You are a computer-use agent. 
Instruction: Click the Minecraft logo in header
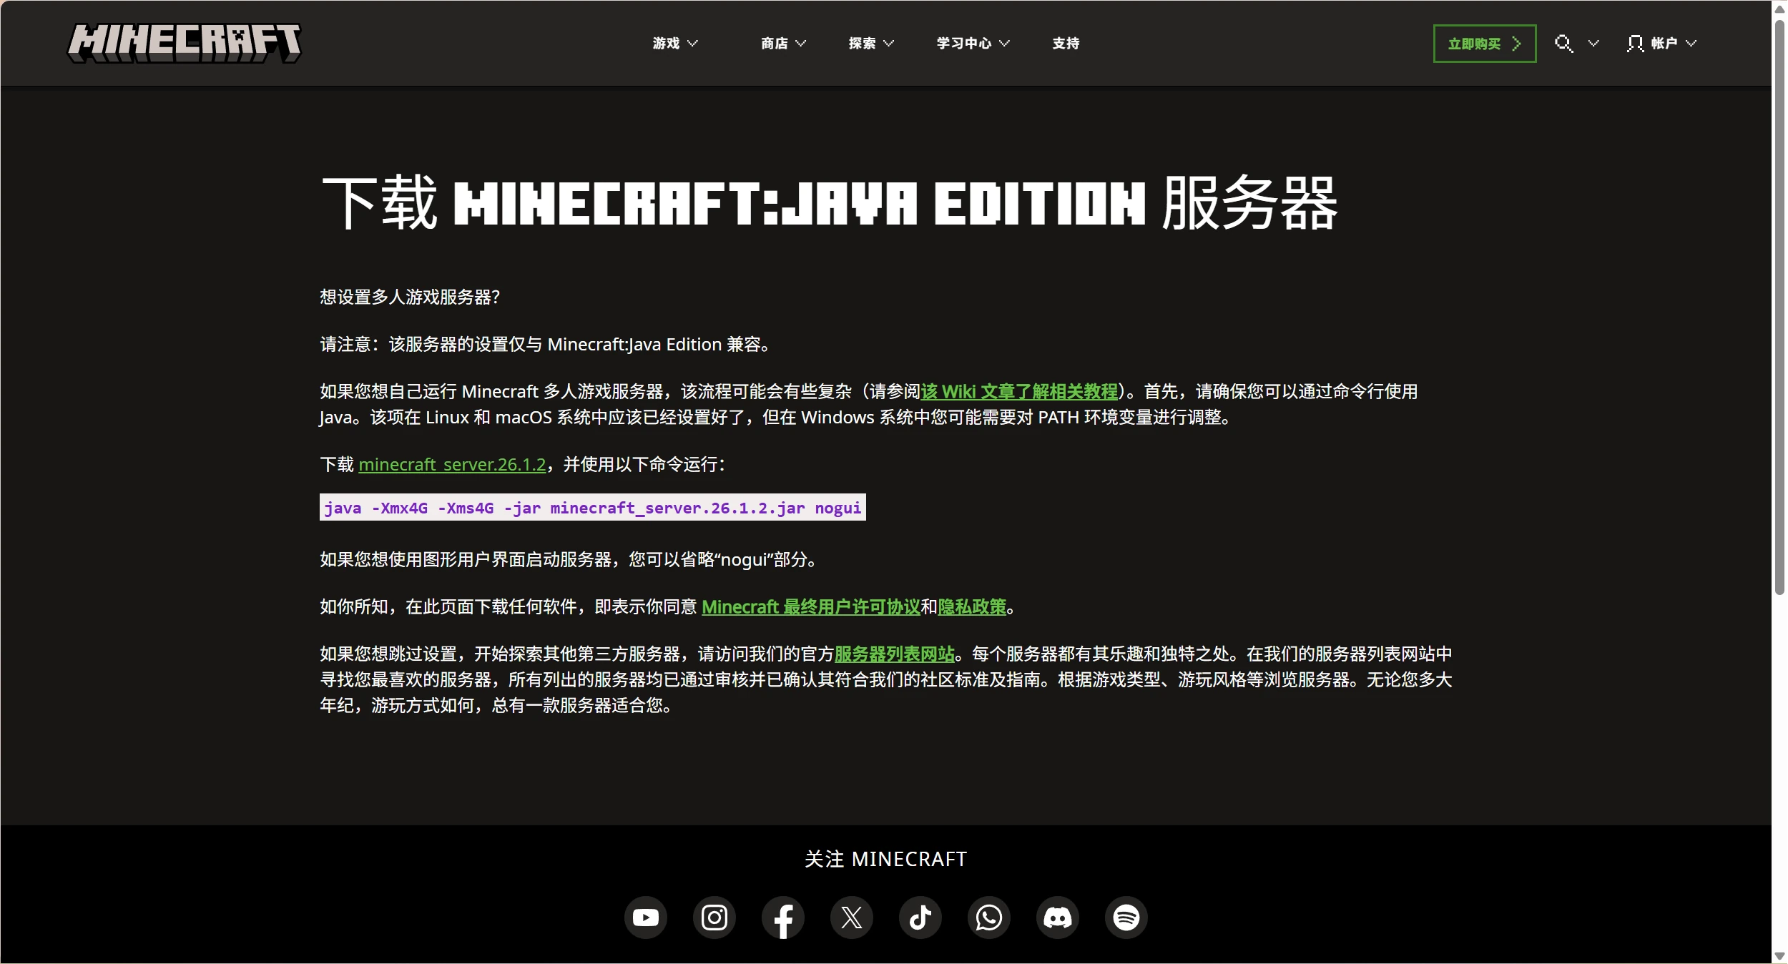pyautogui.click(x=185, y=43)
